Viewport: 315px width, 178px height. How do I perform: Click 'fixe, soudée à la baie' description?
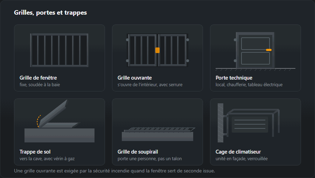(x=40, y=85)
